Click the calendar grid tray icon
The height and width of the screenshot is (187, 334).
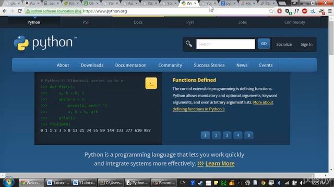point(208,183)
